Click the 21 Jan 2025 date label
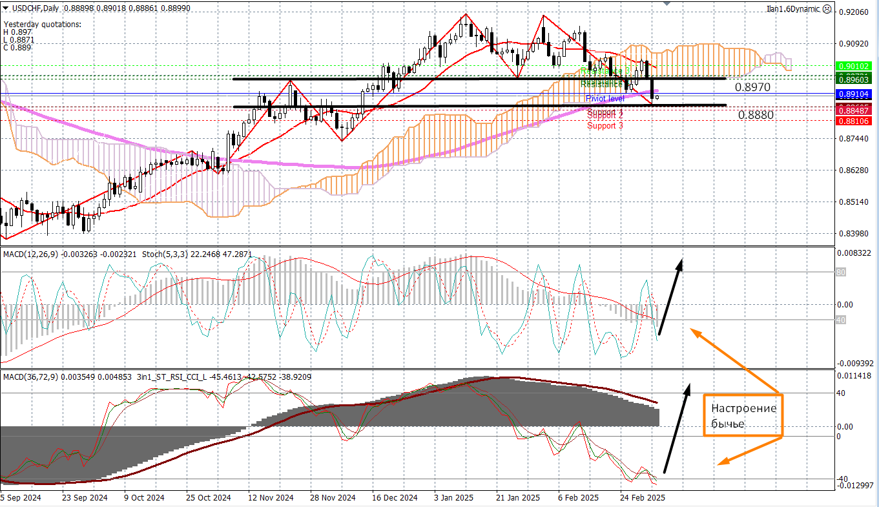879x507 pixels. pos(518,498)
